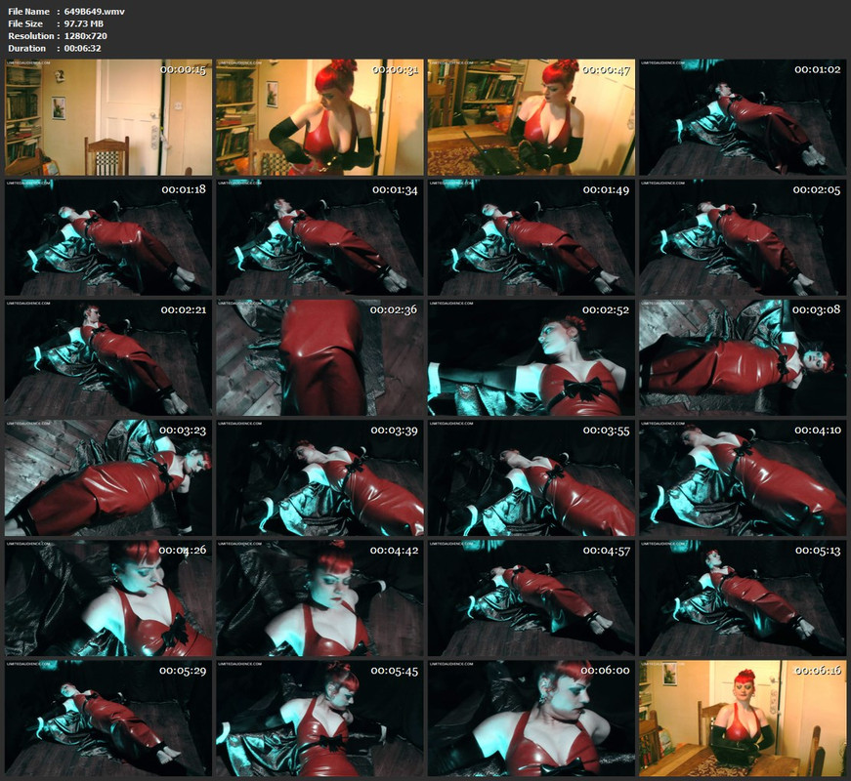Open the thumbnail stamped 00:04:10
This screenshot has height=781, width=851.
[743, 477]
